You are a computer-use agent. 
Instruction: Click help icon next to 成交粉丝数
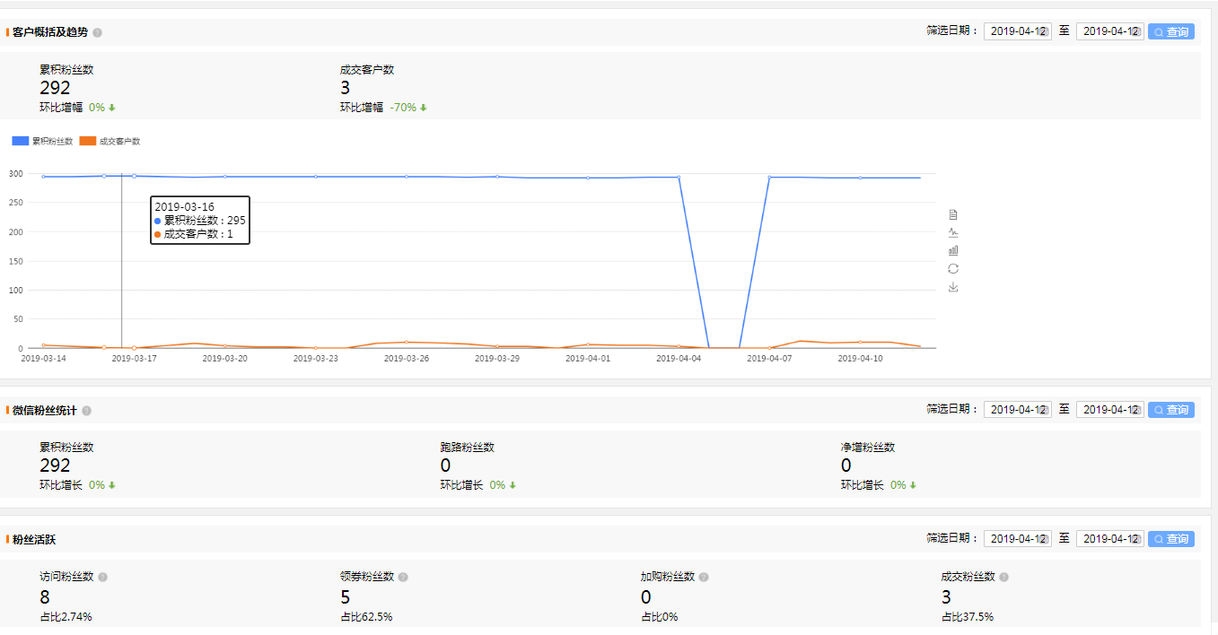[x=1003, y=577]
